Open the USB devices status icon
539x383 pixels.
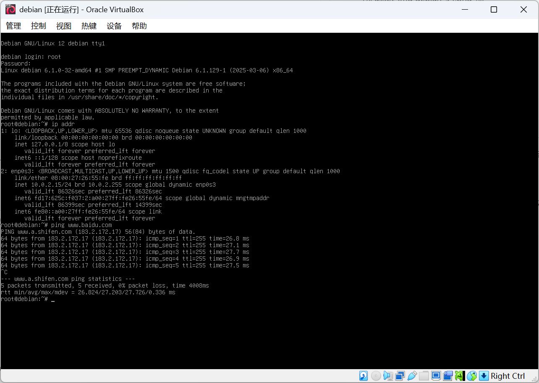[x=412, y=376]
